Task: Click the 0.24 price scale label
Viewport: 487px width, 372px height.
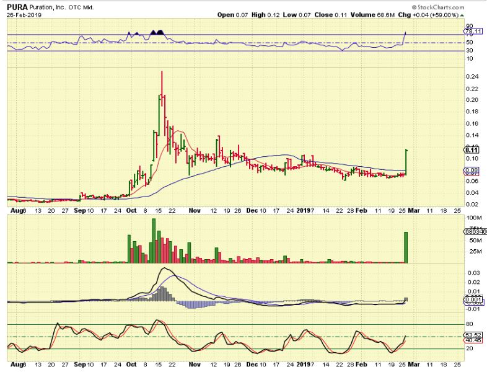Action: (x=472, y=77)
